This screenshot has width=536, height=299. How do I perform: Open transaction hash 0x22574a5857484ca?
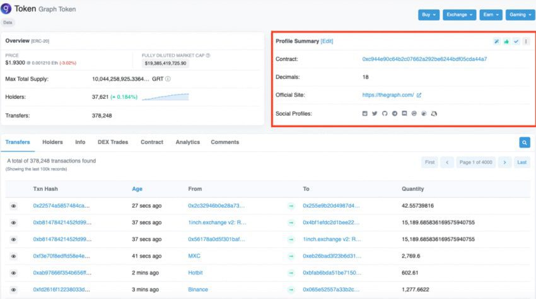click(61, 206)
